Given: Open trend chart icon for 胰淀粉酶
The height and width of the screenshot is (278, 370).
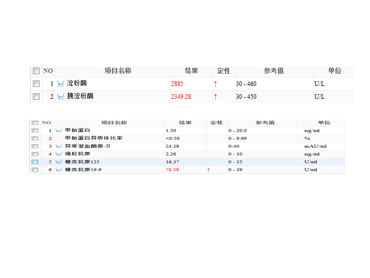Looking at the screenshot, I should 61,96.
